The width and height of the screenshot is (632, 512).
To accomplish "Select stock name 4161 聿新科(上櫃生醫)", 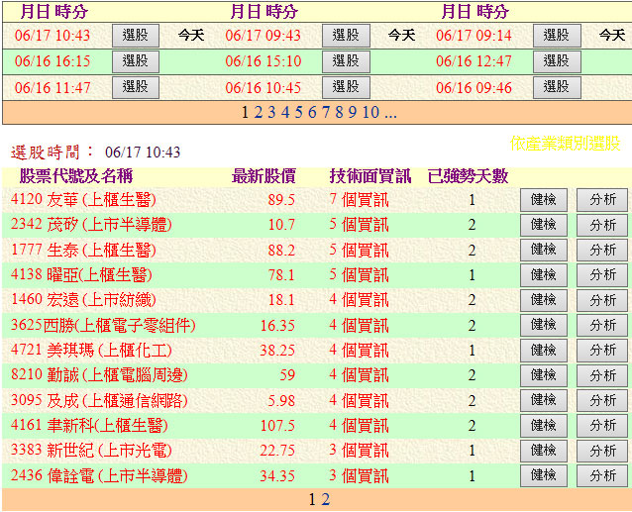I will click(x=89, y=426).
